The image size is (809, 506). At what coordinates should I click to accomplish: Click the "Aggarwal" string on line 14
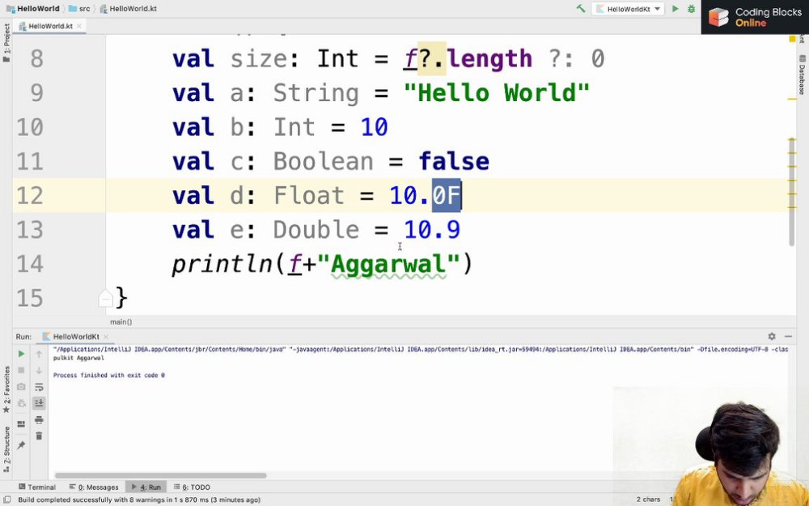point(388,265)
